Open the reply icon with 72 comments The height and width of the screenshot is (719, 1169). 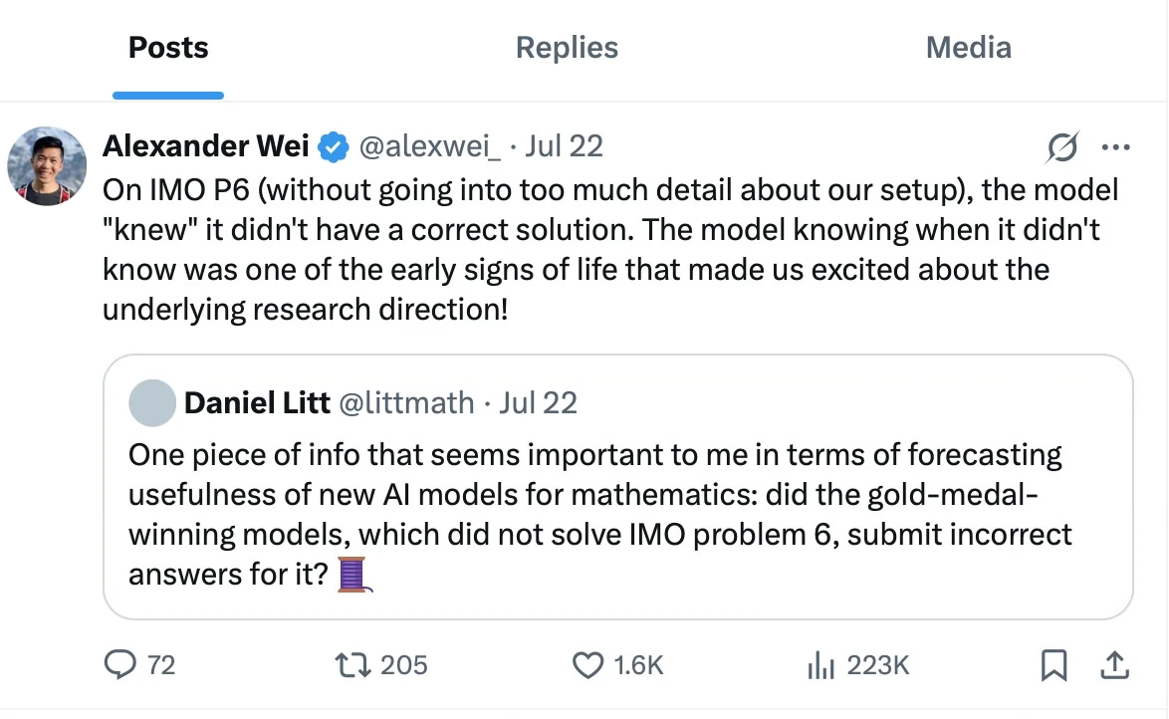click(120, 664)
